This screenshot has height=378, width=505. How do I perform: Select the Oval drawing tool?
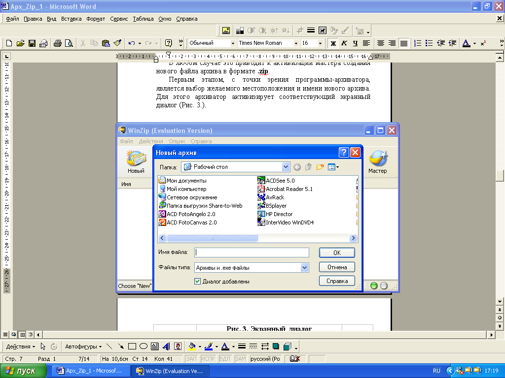coord(144,346)
